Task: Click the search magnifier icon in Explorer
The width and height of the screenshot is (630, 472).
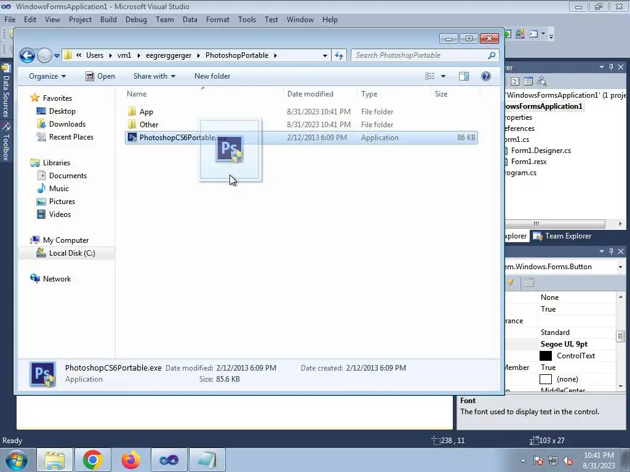Action: [492, 55]
